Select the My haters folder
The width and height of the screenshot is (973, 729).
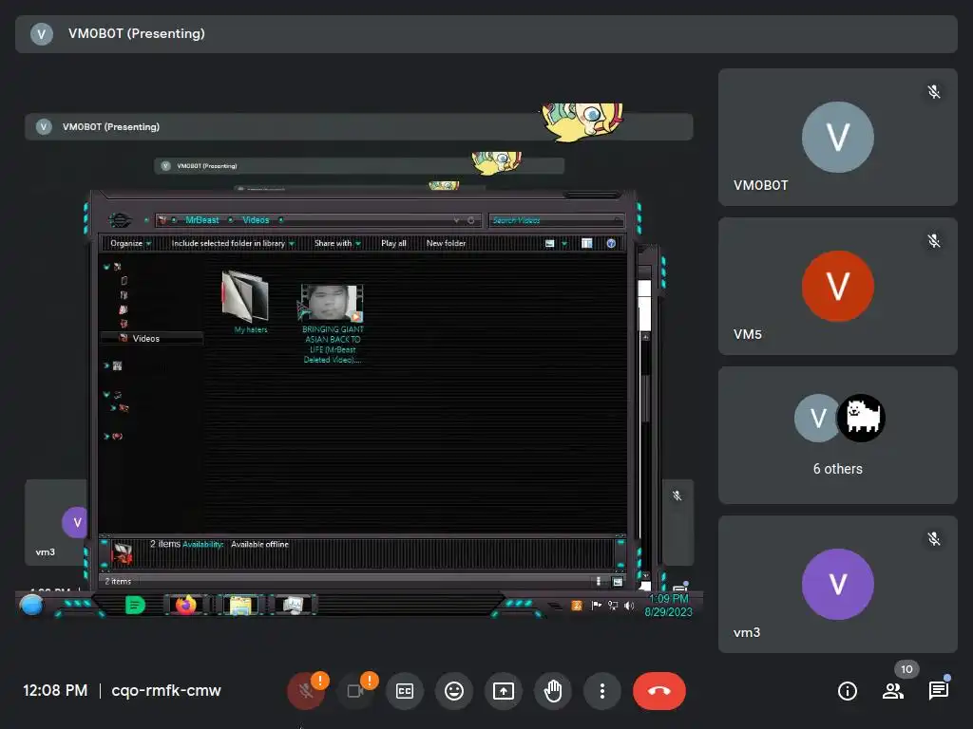[247, 303]
